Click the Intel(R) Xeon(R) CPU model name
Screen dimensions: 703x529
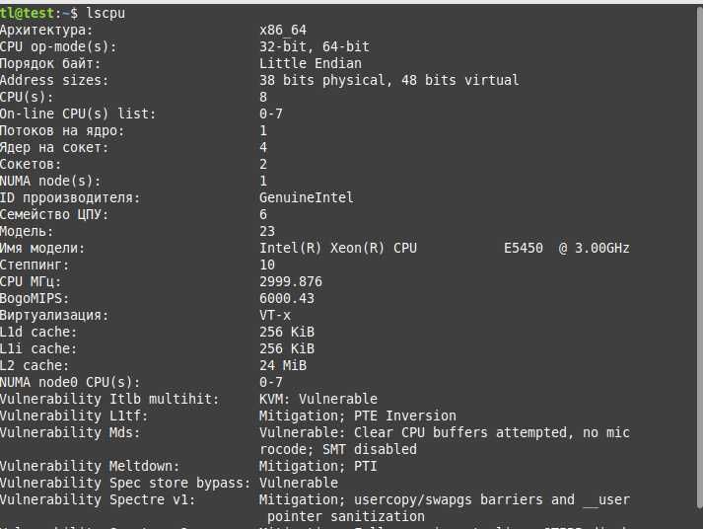[338, 248]
